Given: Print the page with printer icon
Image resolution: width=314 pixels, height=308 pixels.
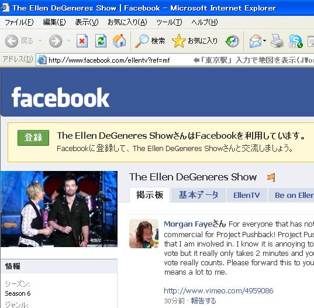Looking at the screenshot, I should [x=277, y=41].
